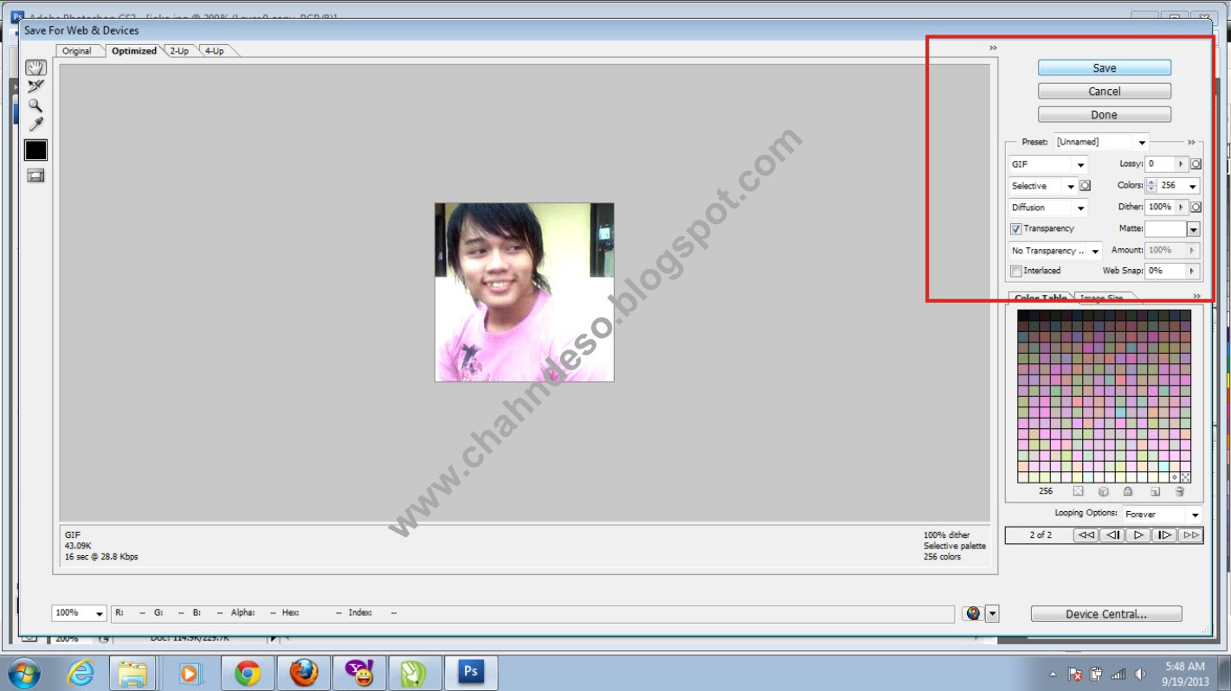Switch to the Image Size tab
Screen dimensions: 1231x691
(x=1101, y=298)
